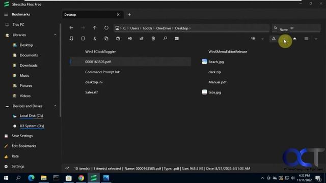The height and width of the screenshot is (183, 326).
Task: Select the Win11ClockToggler folder
Action: pyautogui.click(x=100, y=52)
